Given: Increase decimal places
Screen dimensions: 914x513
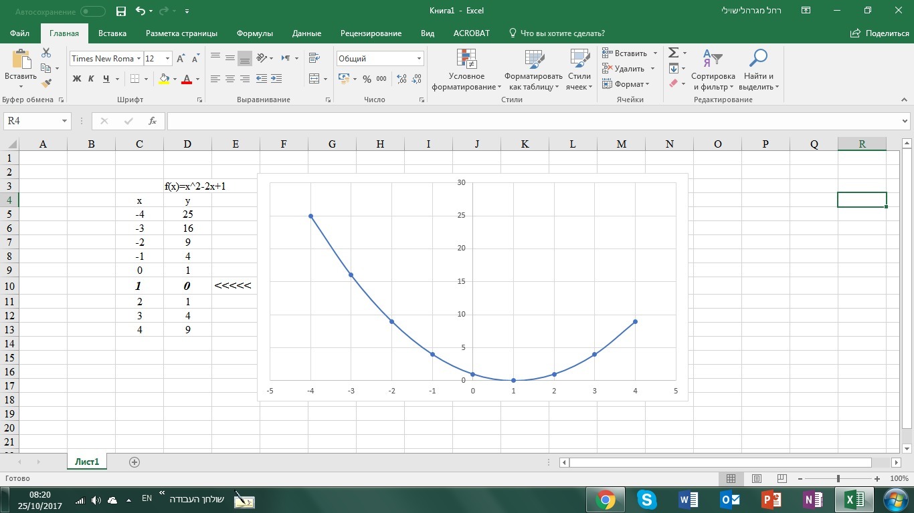Looking at the screenshot, I should (401, 79).
